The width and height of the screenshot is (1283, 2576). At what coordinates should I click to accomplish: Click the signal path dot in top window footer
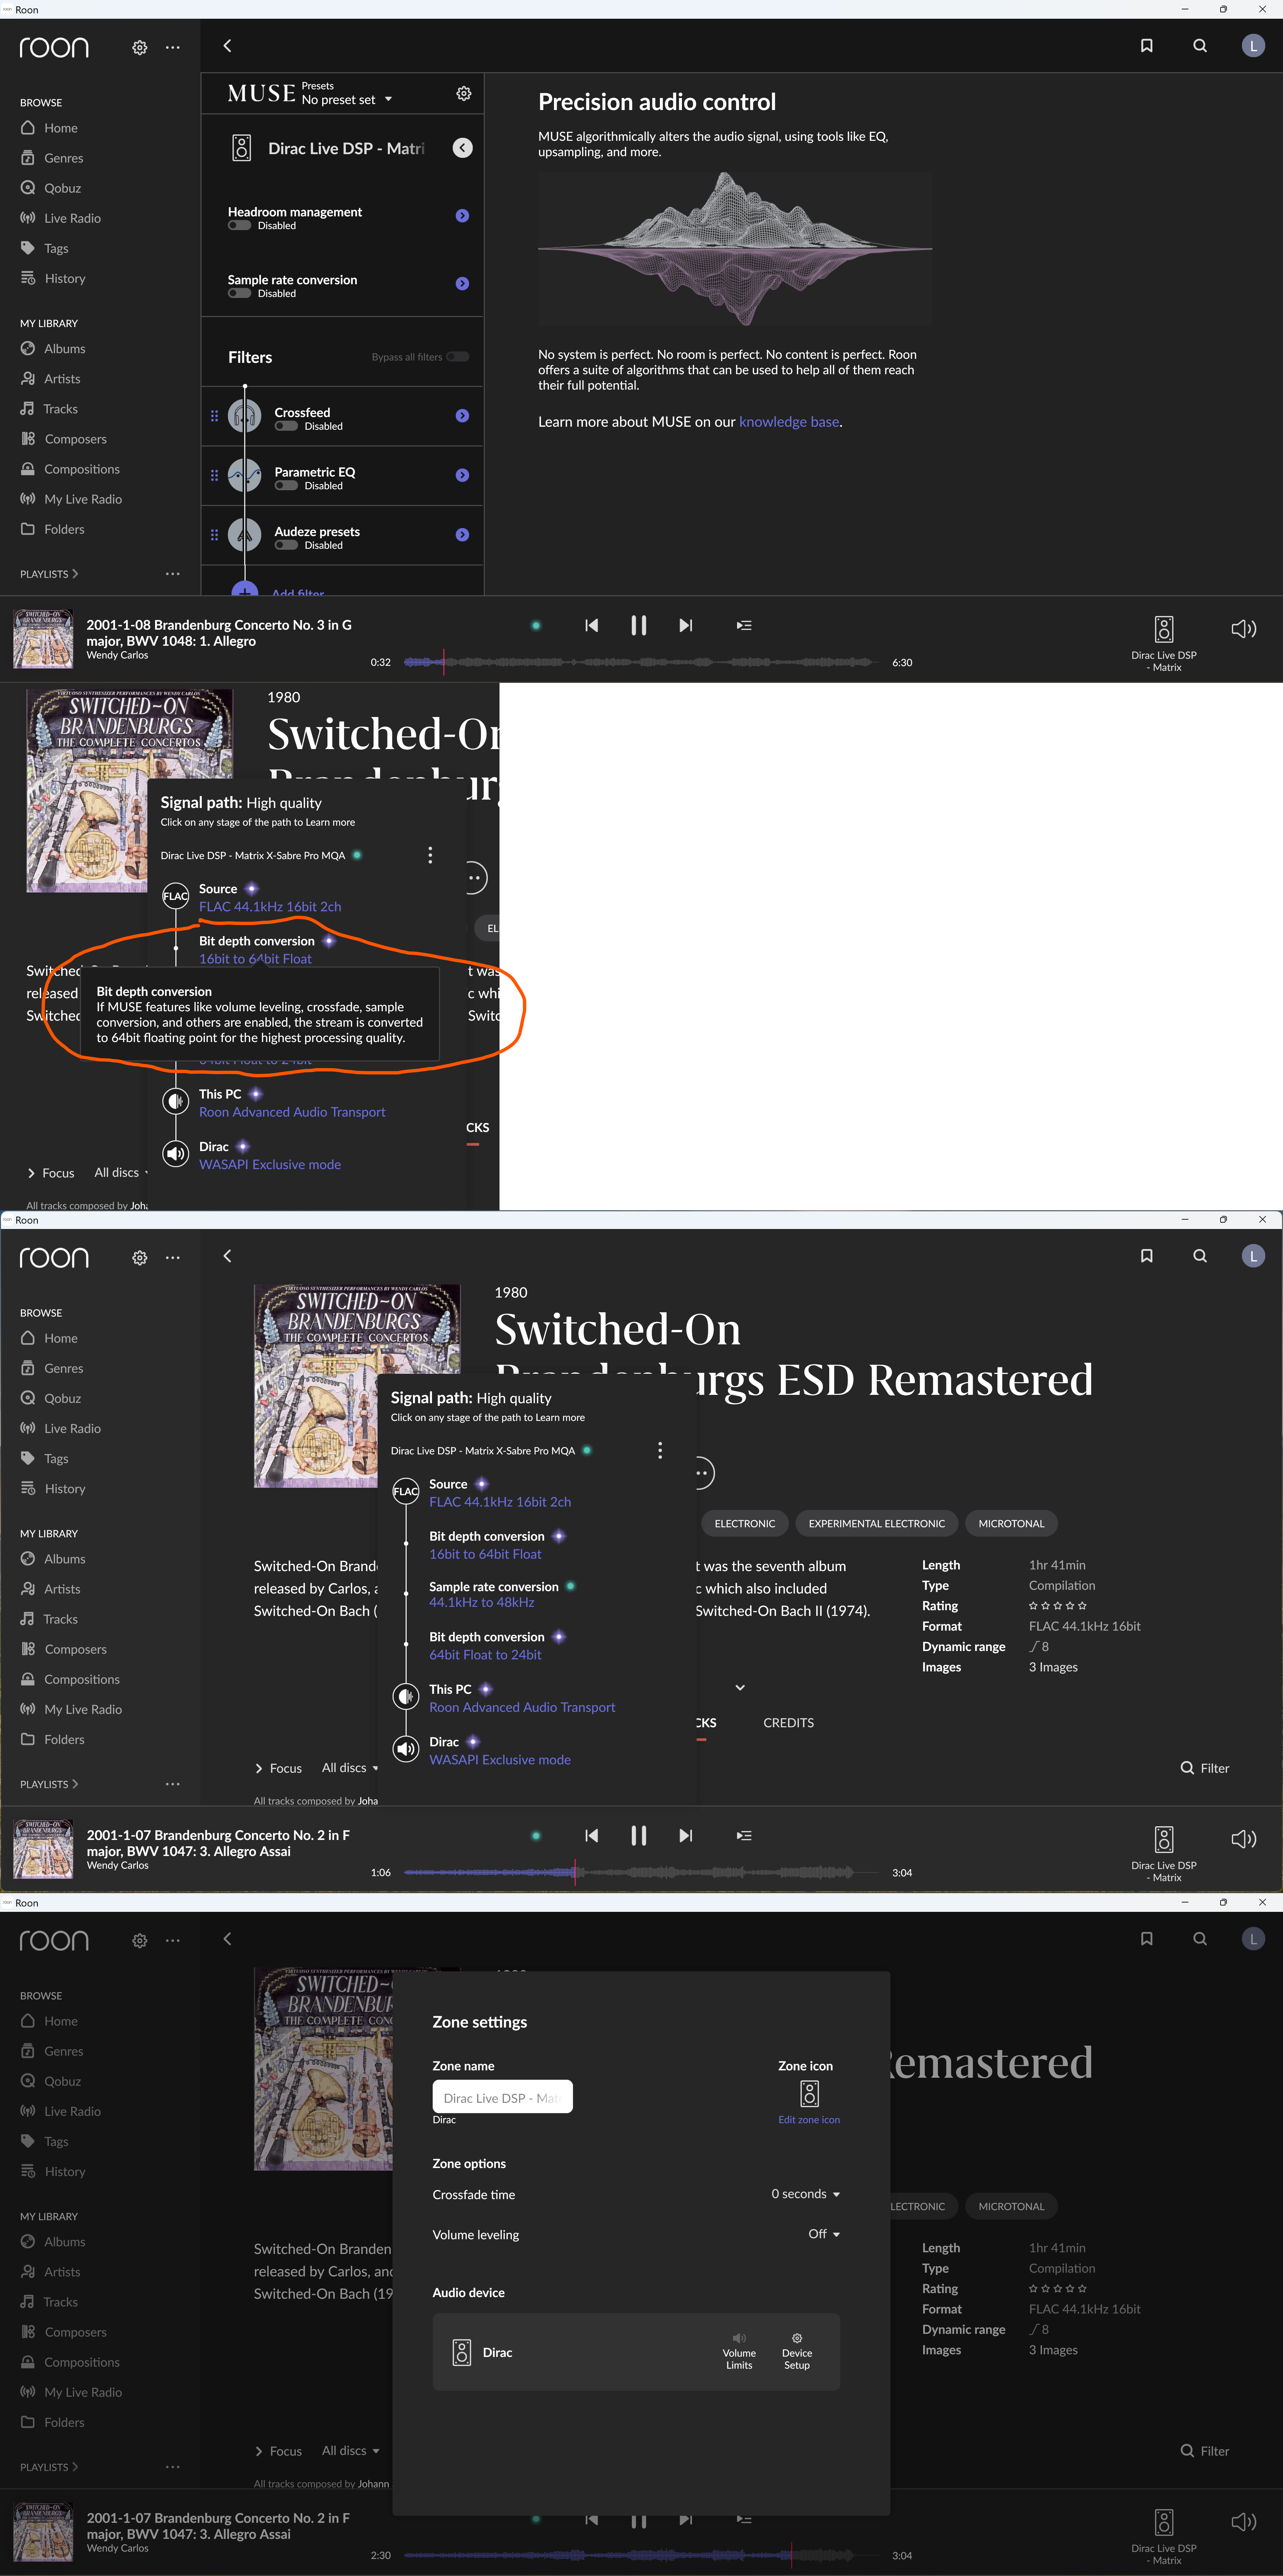pos(536,626)
